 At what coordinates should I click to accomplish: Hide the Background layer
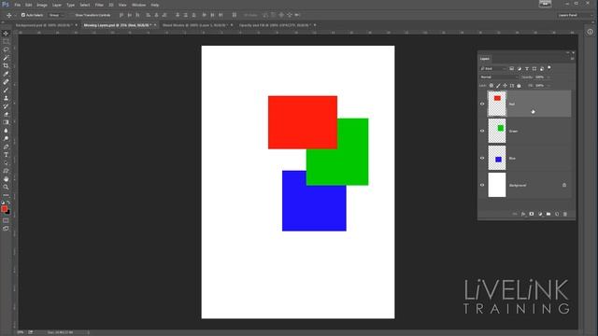[x=482, y=185]
